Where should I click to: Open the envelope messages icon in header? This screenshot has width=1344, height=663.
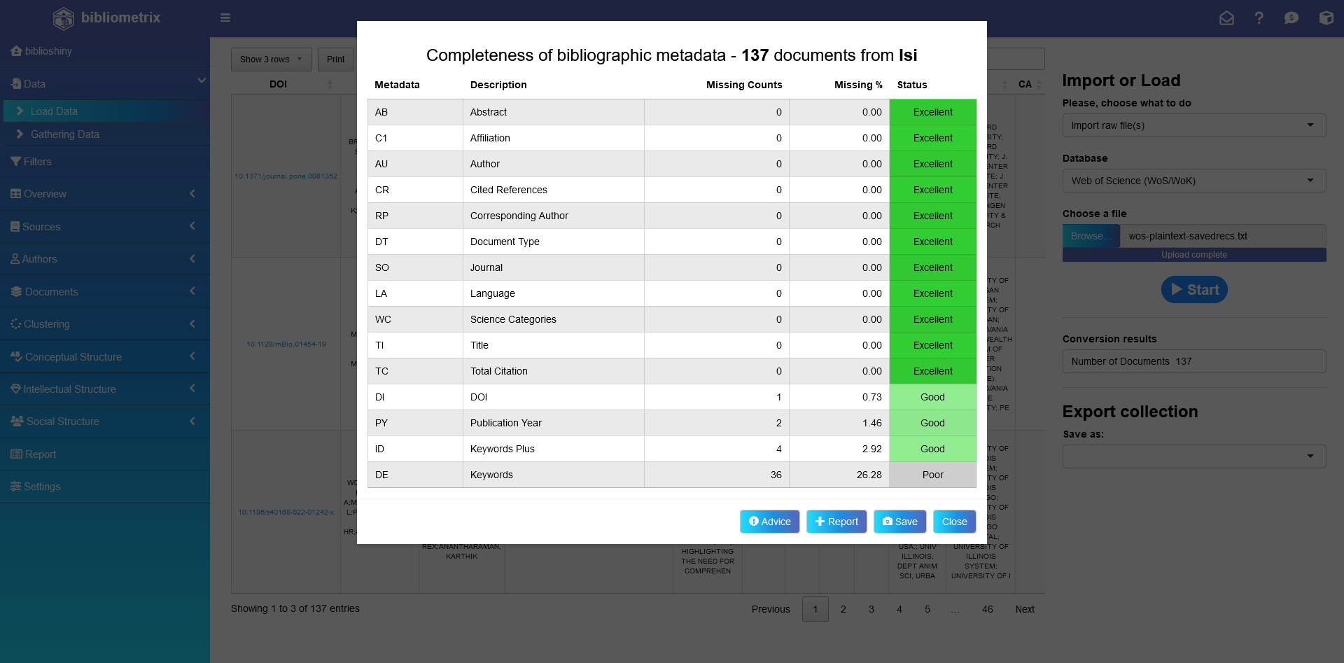pyautogui.click(x=1226, y=18)
